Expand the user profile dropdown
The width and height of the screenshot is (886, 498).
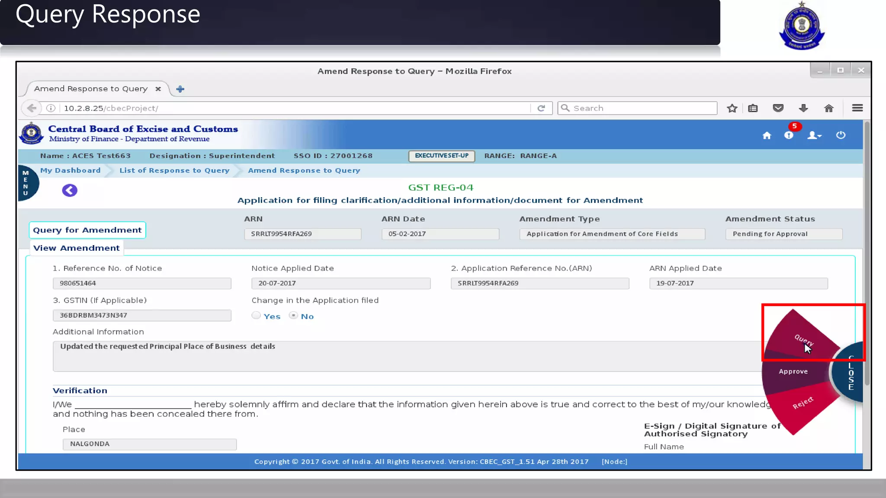tap(814, 135)
